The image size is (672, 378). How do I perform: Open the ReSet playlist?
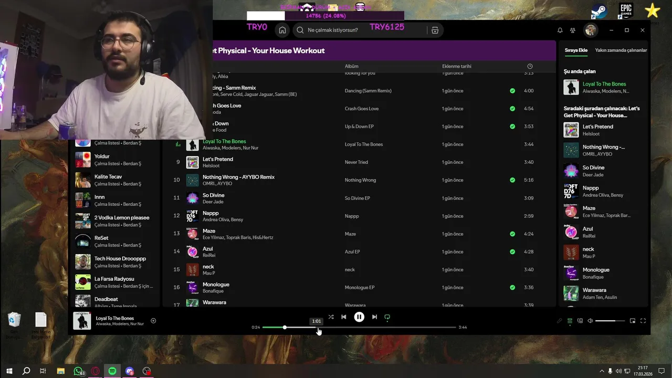115,241
